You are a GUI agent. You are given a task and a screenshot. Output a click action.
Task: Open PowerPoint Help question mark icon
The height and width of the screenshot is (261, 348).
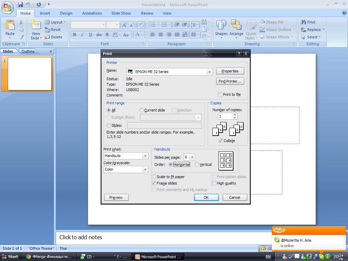pos(344,13)
